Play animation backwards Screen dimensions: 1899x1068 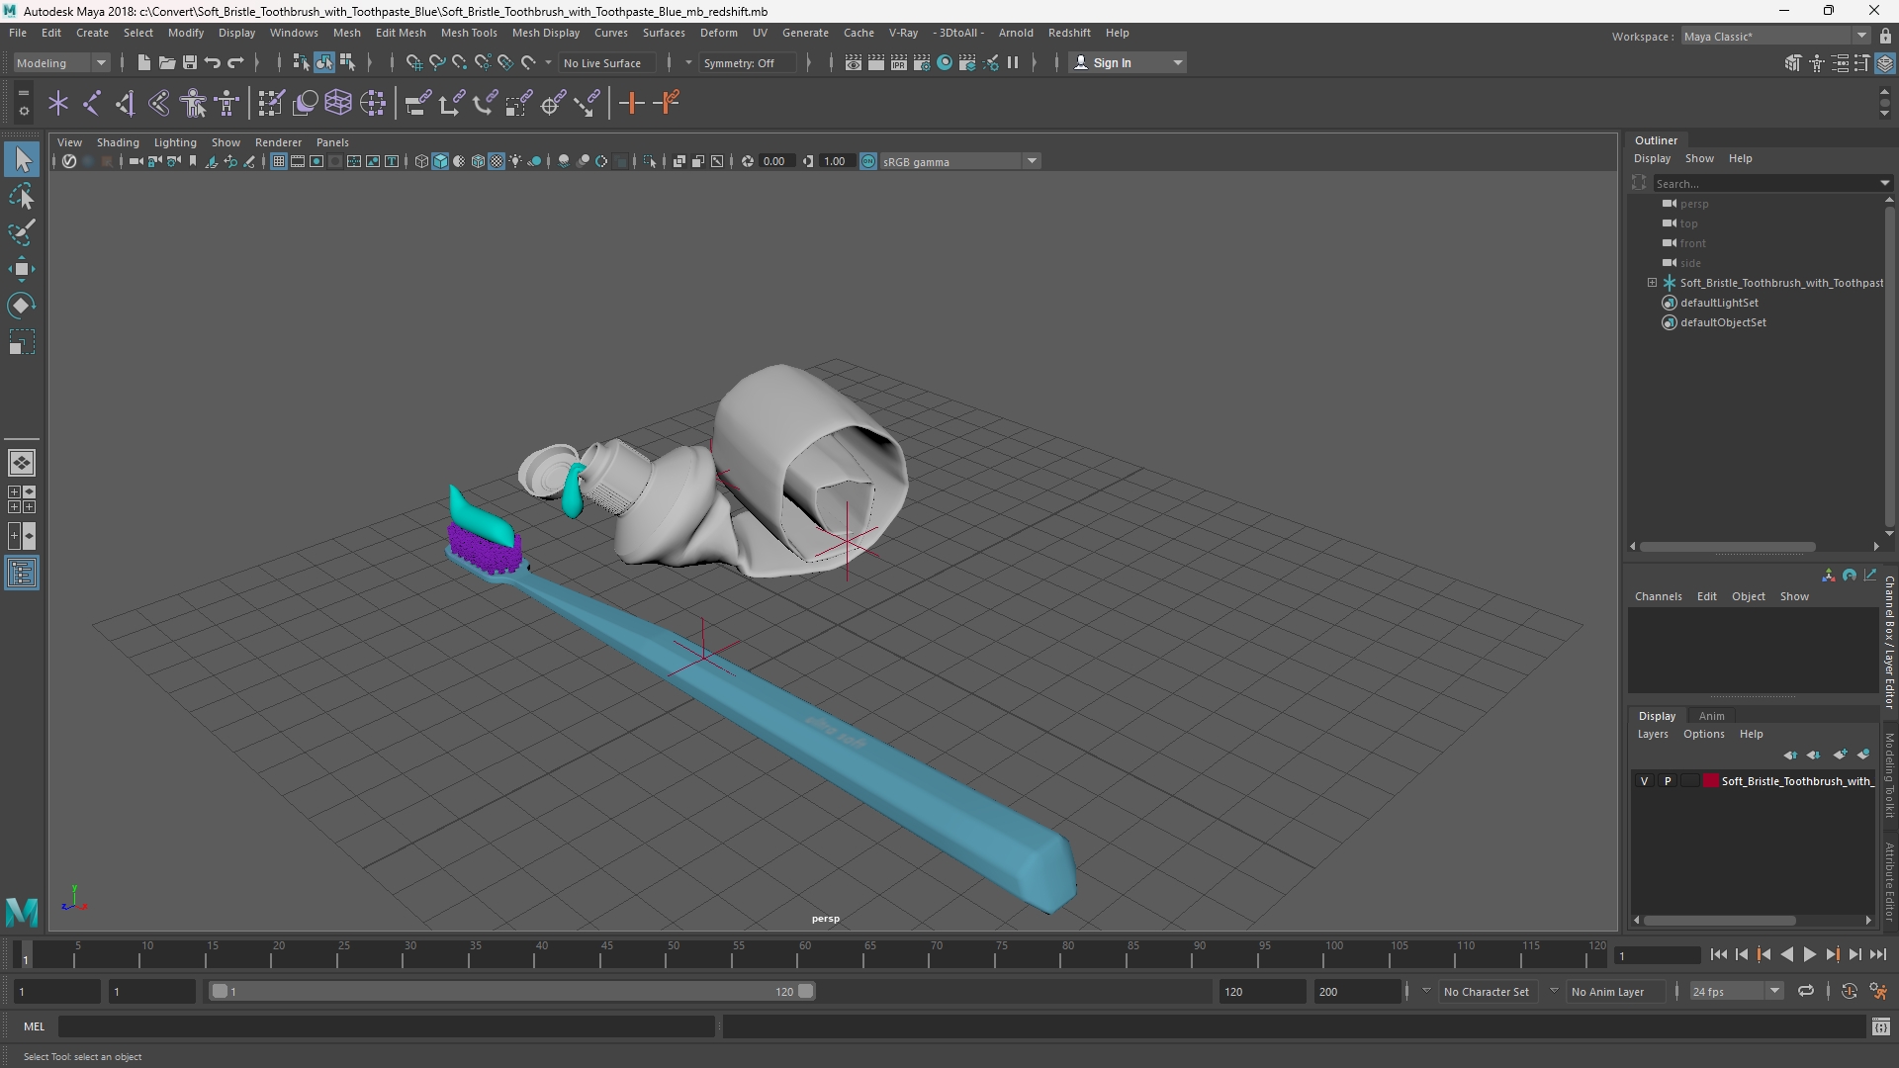tap(1786, 954)
